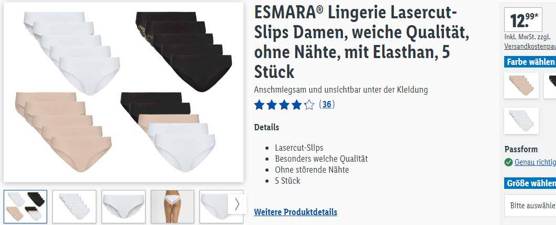This screenshot has width=556, height=225.
Task: Choose the beige color swatch
Action: 521,85
